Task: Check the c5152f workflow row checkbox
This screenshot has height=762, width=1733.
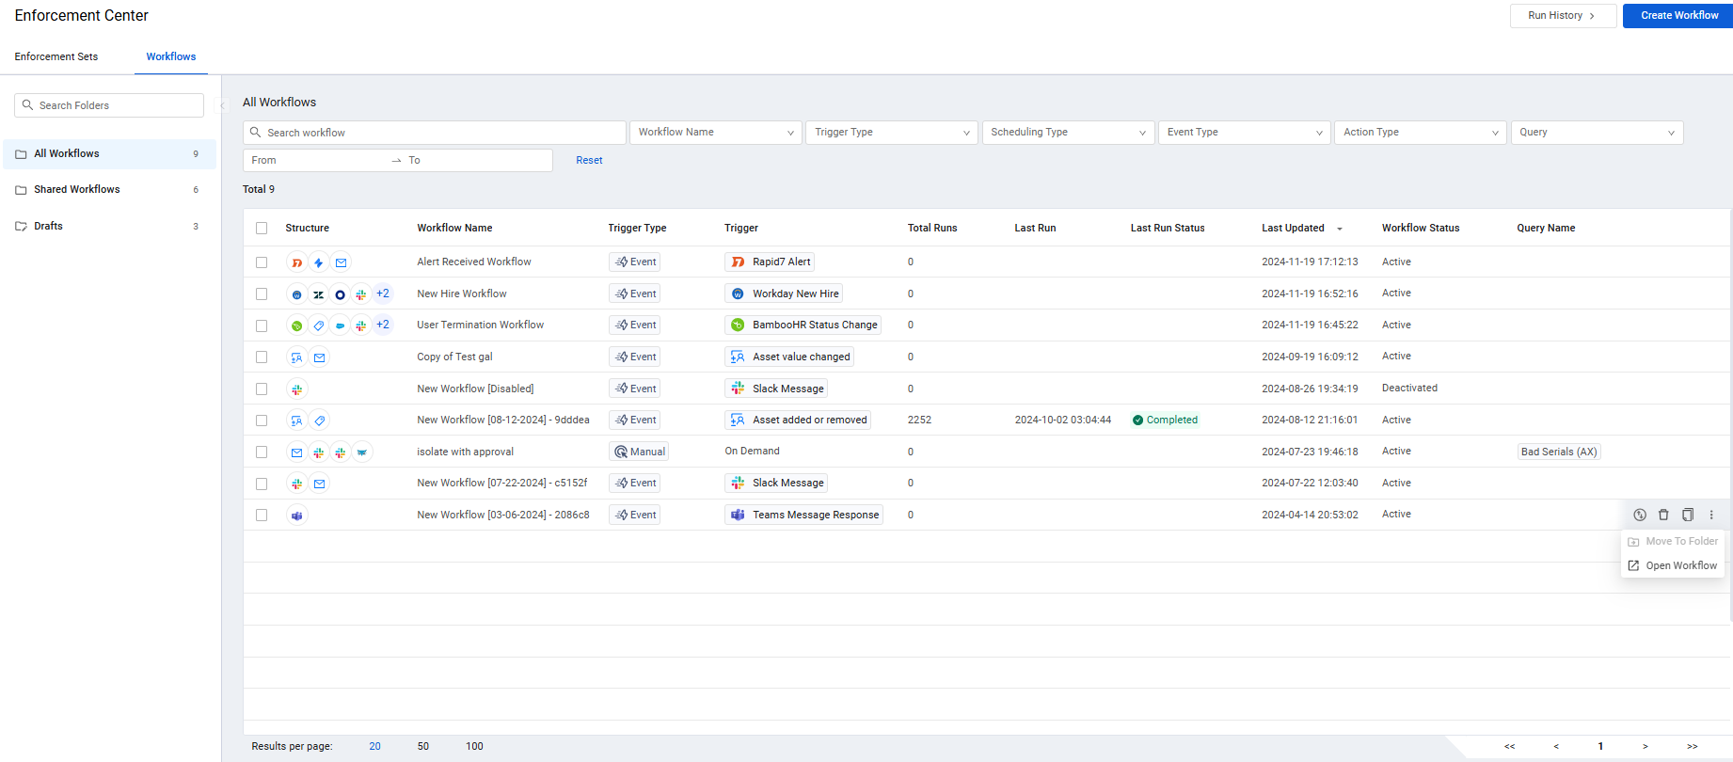Action: click(262, 484)
